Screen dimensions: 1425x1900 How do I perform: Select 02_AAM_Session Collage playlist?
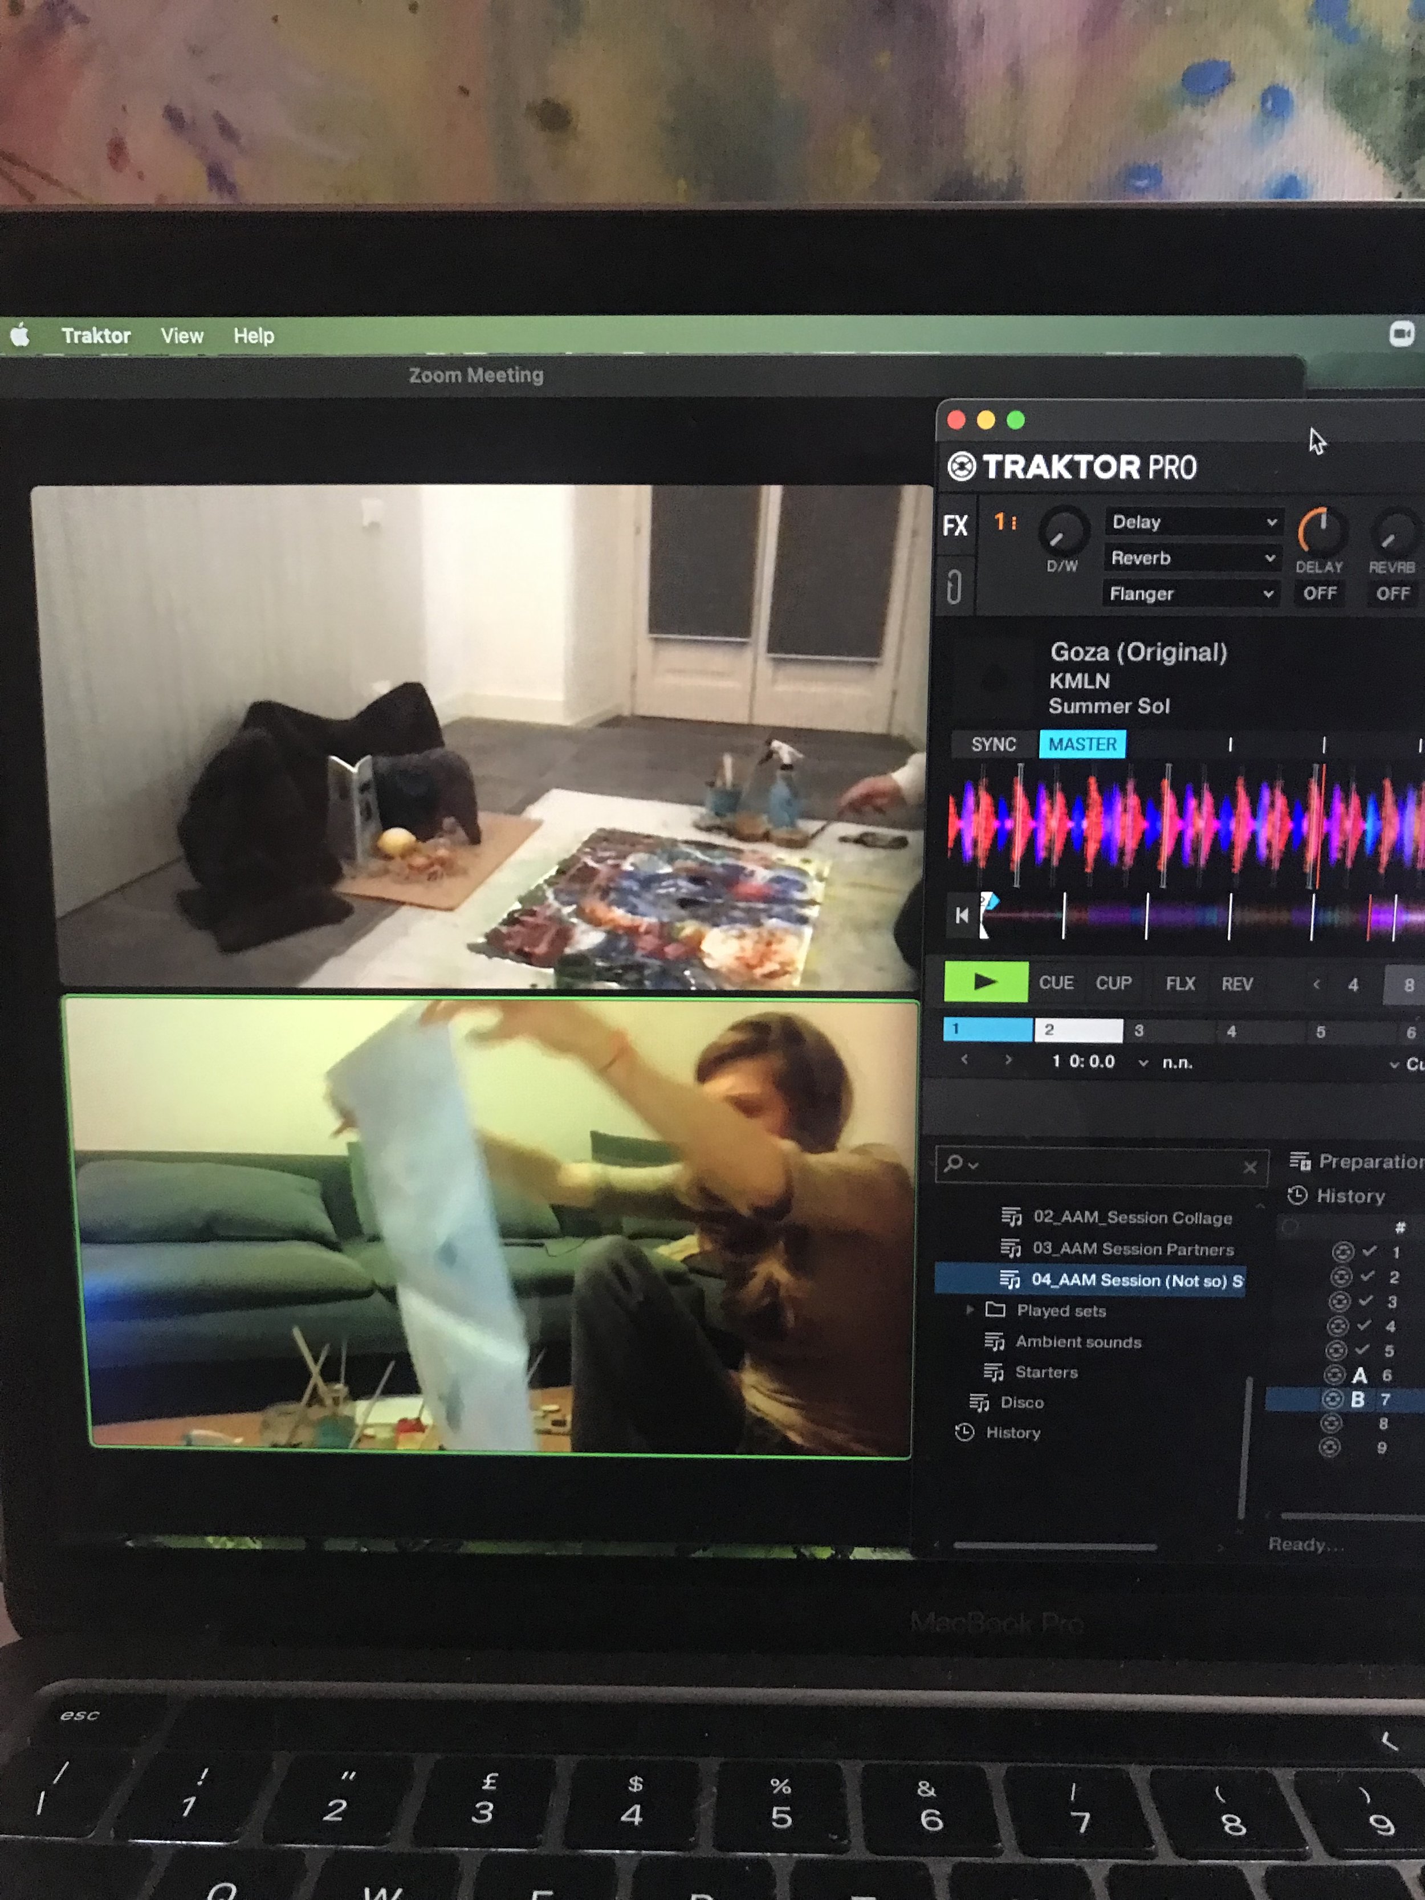[x=1117, y=1217]
